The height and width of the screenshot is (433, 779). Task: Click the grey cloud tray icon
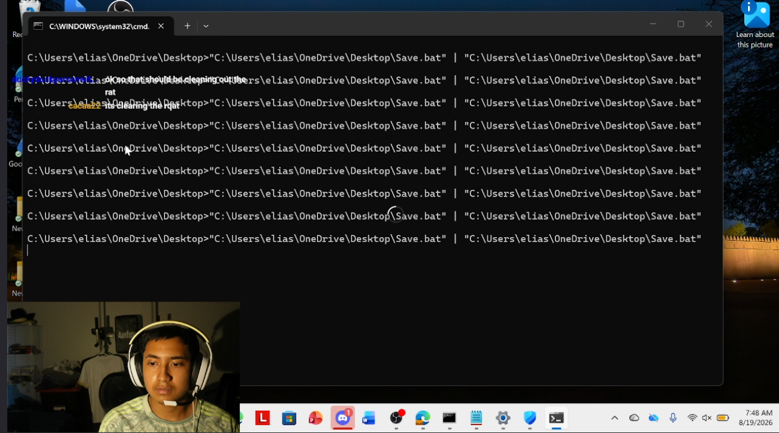(634, 418)
